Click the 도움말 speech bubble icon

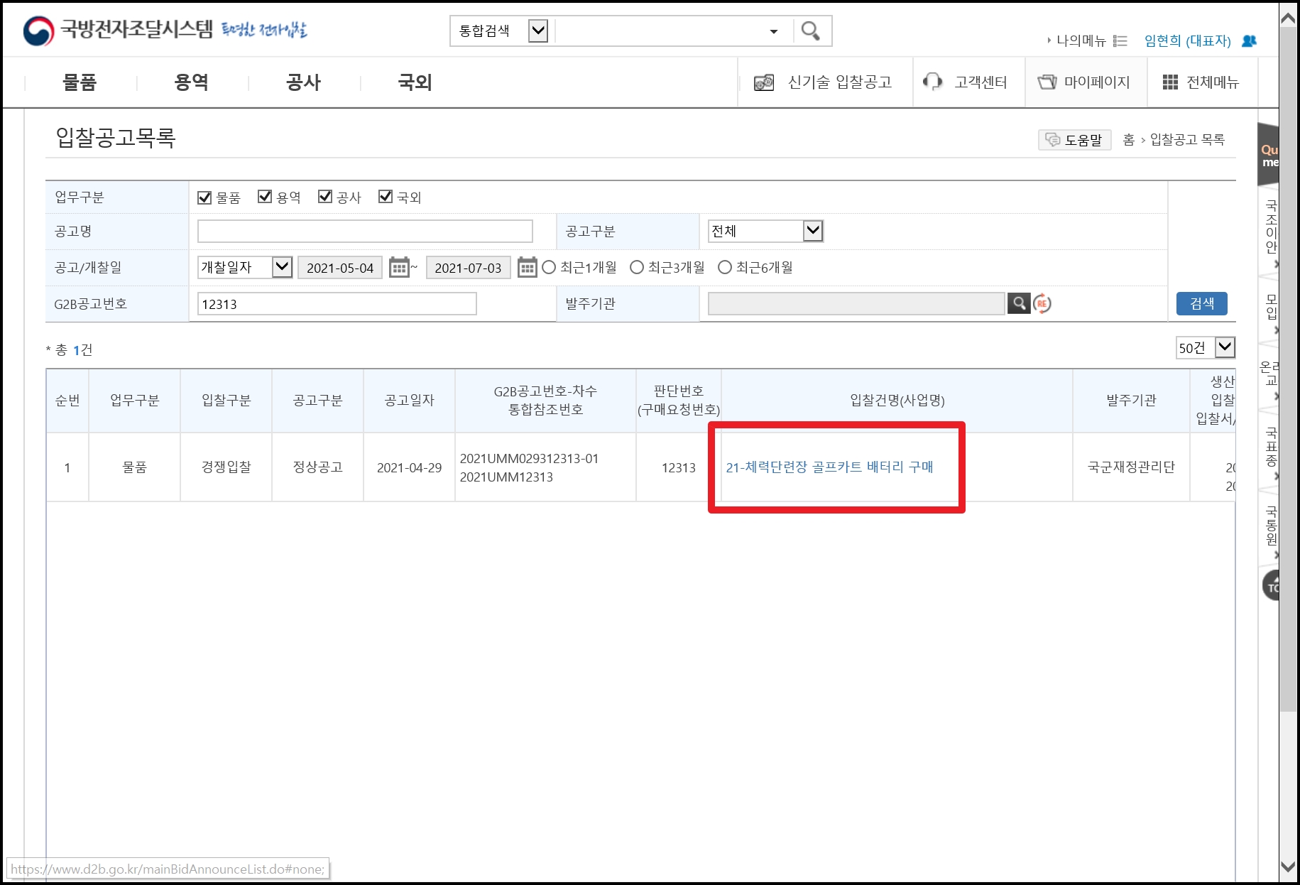coord(1053,140)
